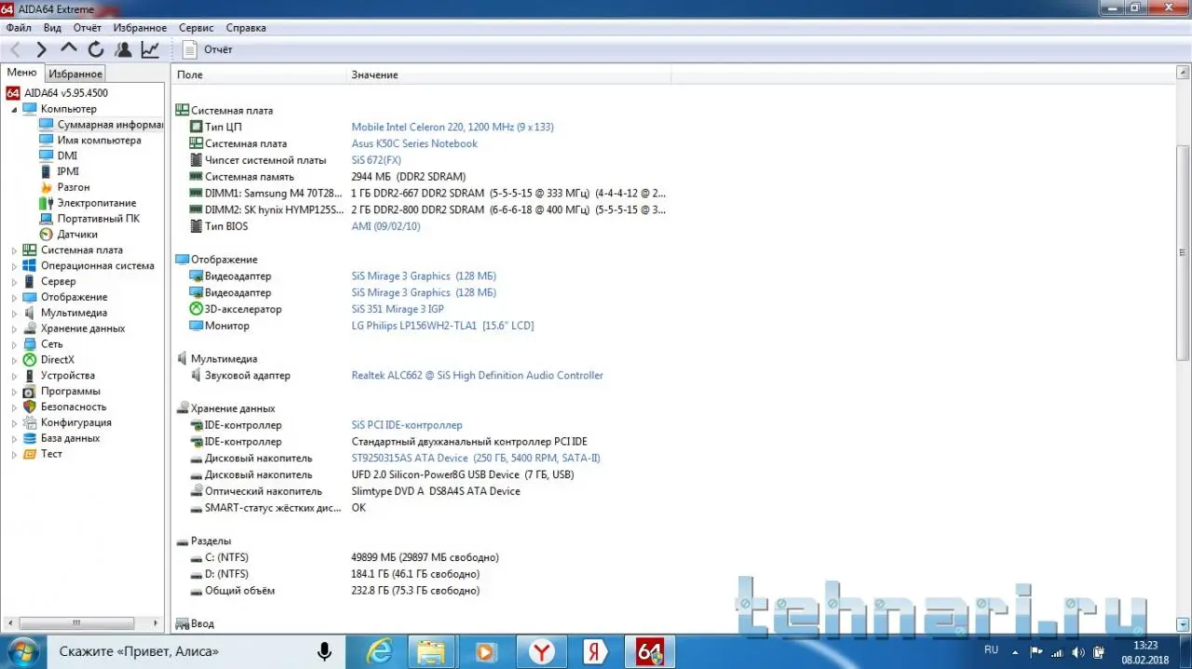Open the Windows Start button
Image resolution: width=1192 pixels, height=669 pixels.
22,651
